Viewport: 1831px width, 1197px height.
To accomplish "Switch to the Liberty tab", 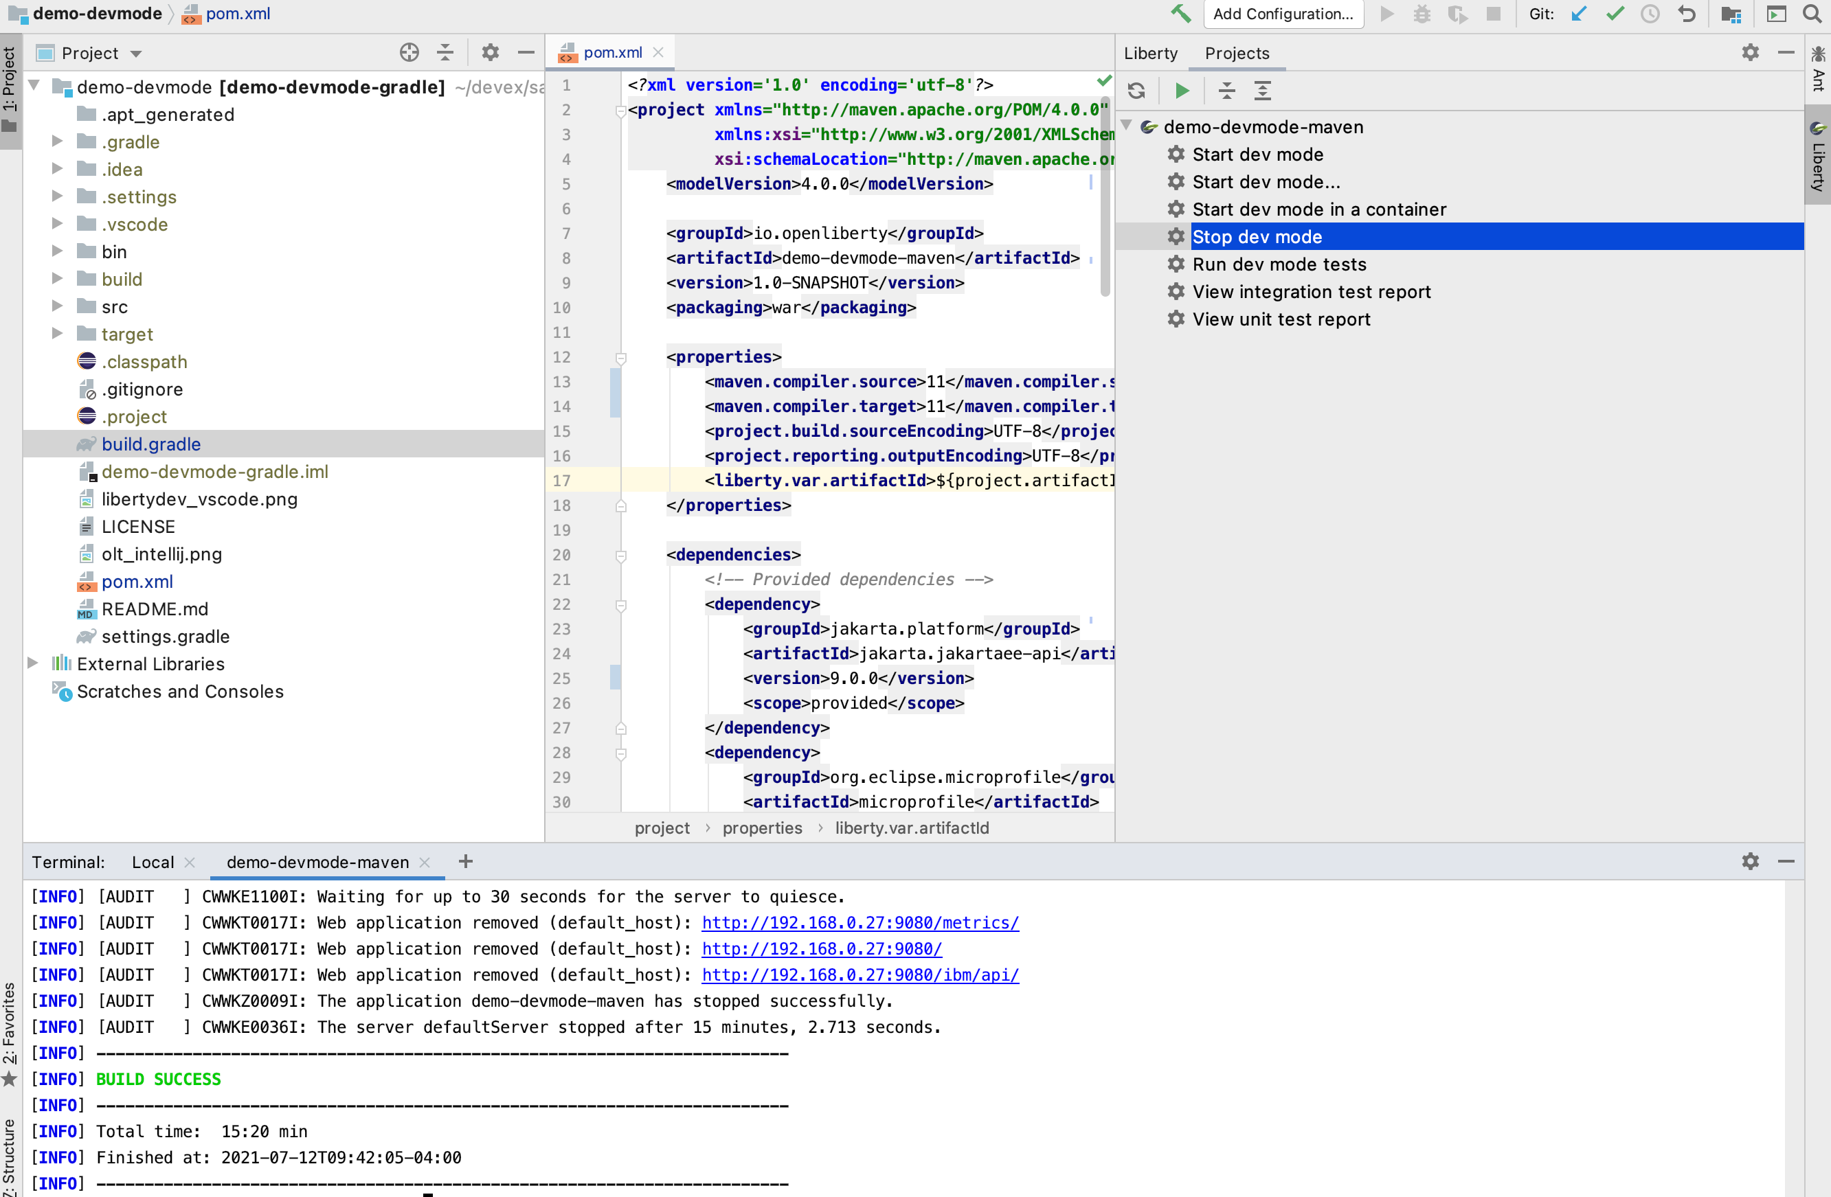I will 1150,53.
